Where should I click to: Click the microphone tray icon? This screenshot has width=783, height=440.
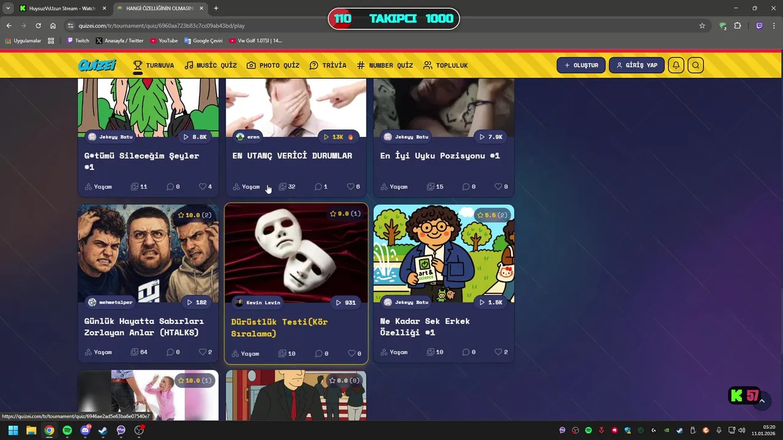(x=719, y=430)
